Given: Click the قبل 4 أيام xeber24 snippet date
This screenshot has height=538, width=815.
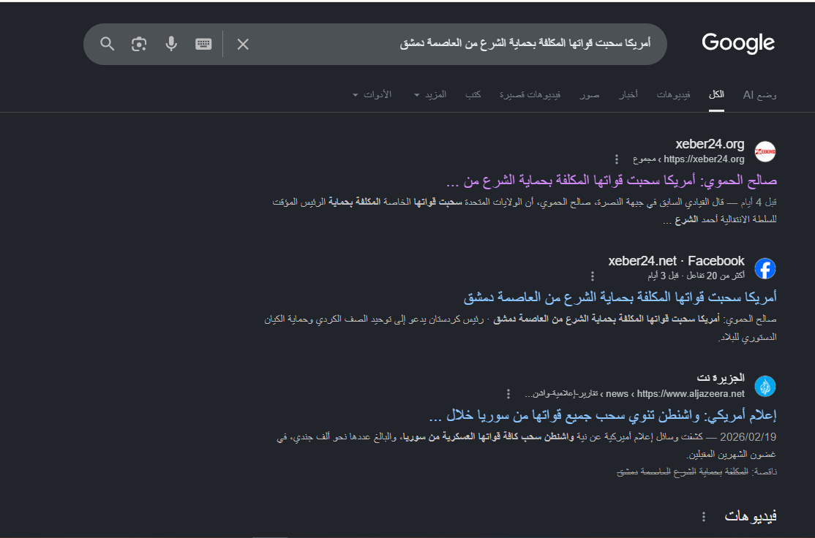Looking at the screenshot, I should pyautogui.click(x=757, y=202).
